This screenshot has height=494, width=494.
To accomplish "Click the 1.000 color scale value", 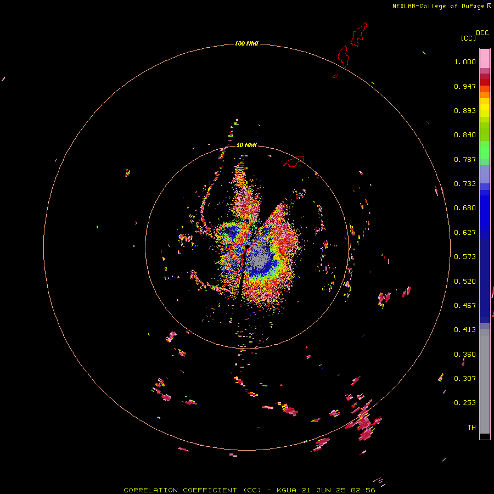I will tap(465, 61).
